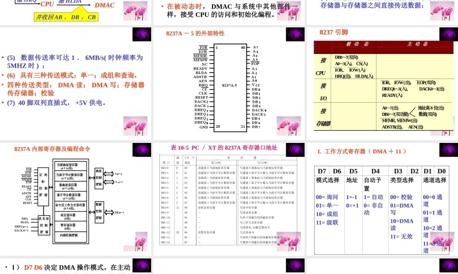Viewport: 458px width, 274px height.
Task: Select the 命令及工作方式寄存器 block in the diagram
Action: [71, 206]
